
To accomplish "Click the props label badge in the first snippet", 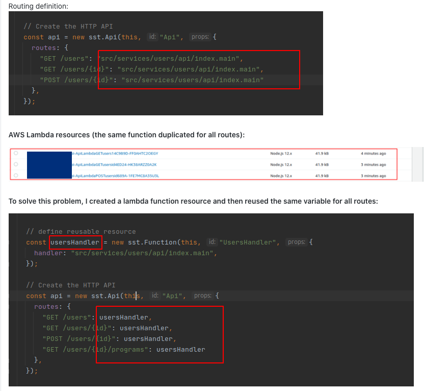I will click(200, 36).
